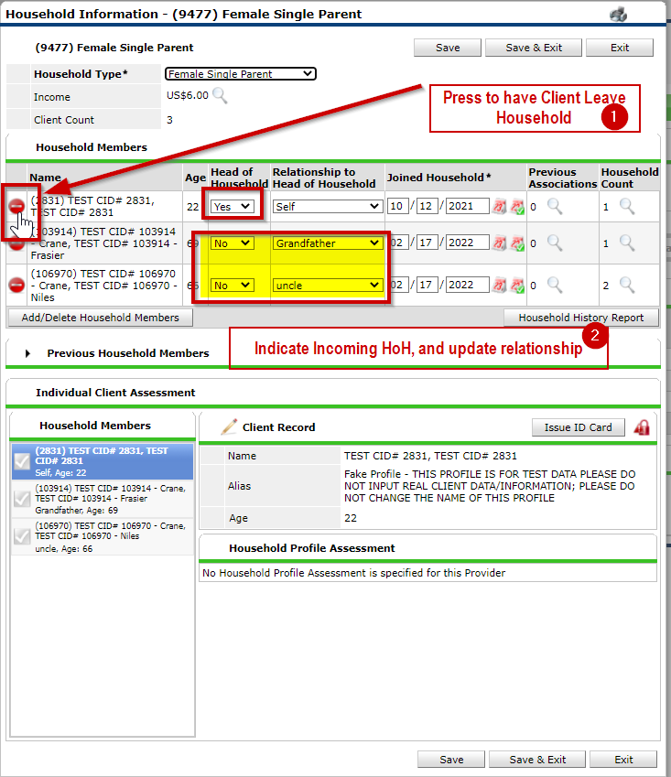
Task: Click the Age value 22 in Client Record
Action: 351,518
